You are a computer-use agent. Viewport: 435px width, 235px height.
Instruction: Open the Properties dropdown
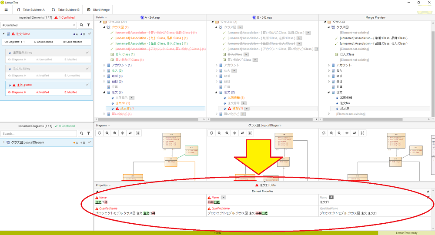click(x=103, y=185)
